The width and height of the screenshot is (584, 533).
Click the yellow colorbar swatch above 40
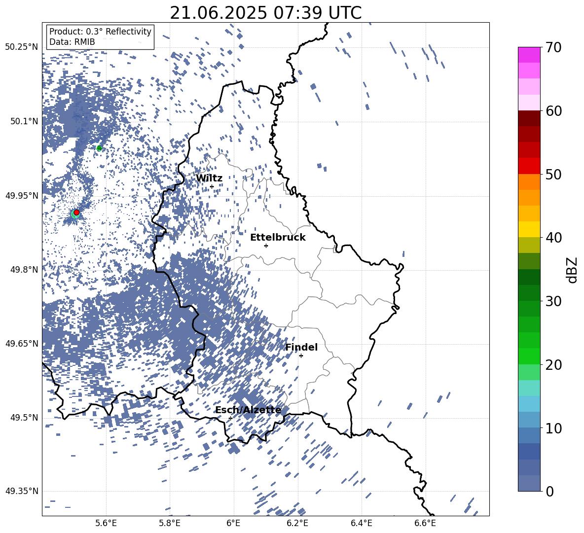coord(529,229)
